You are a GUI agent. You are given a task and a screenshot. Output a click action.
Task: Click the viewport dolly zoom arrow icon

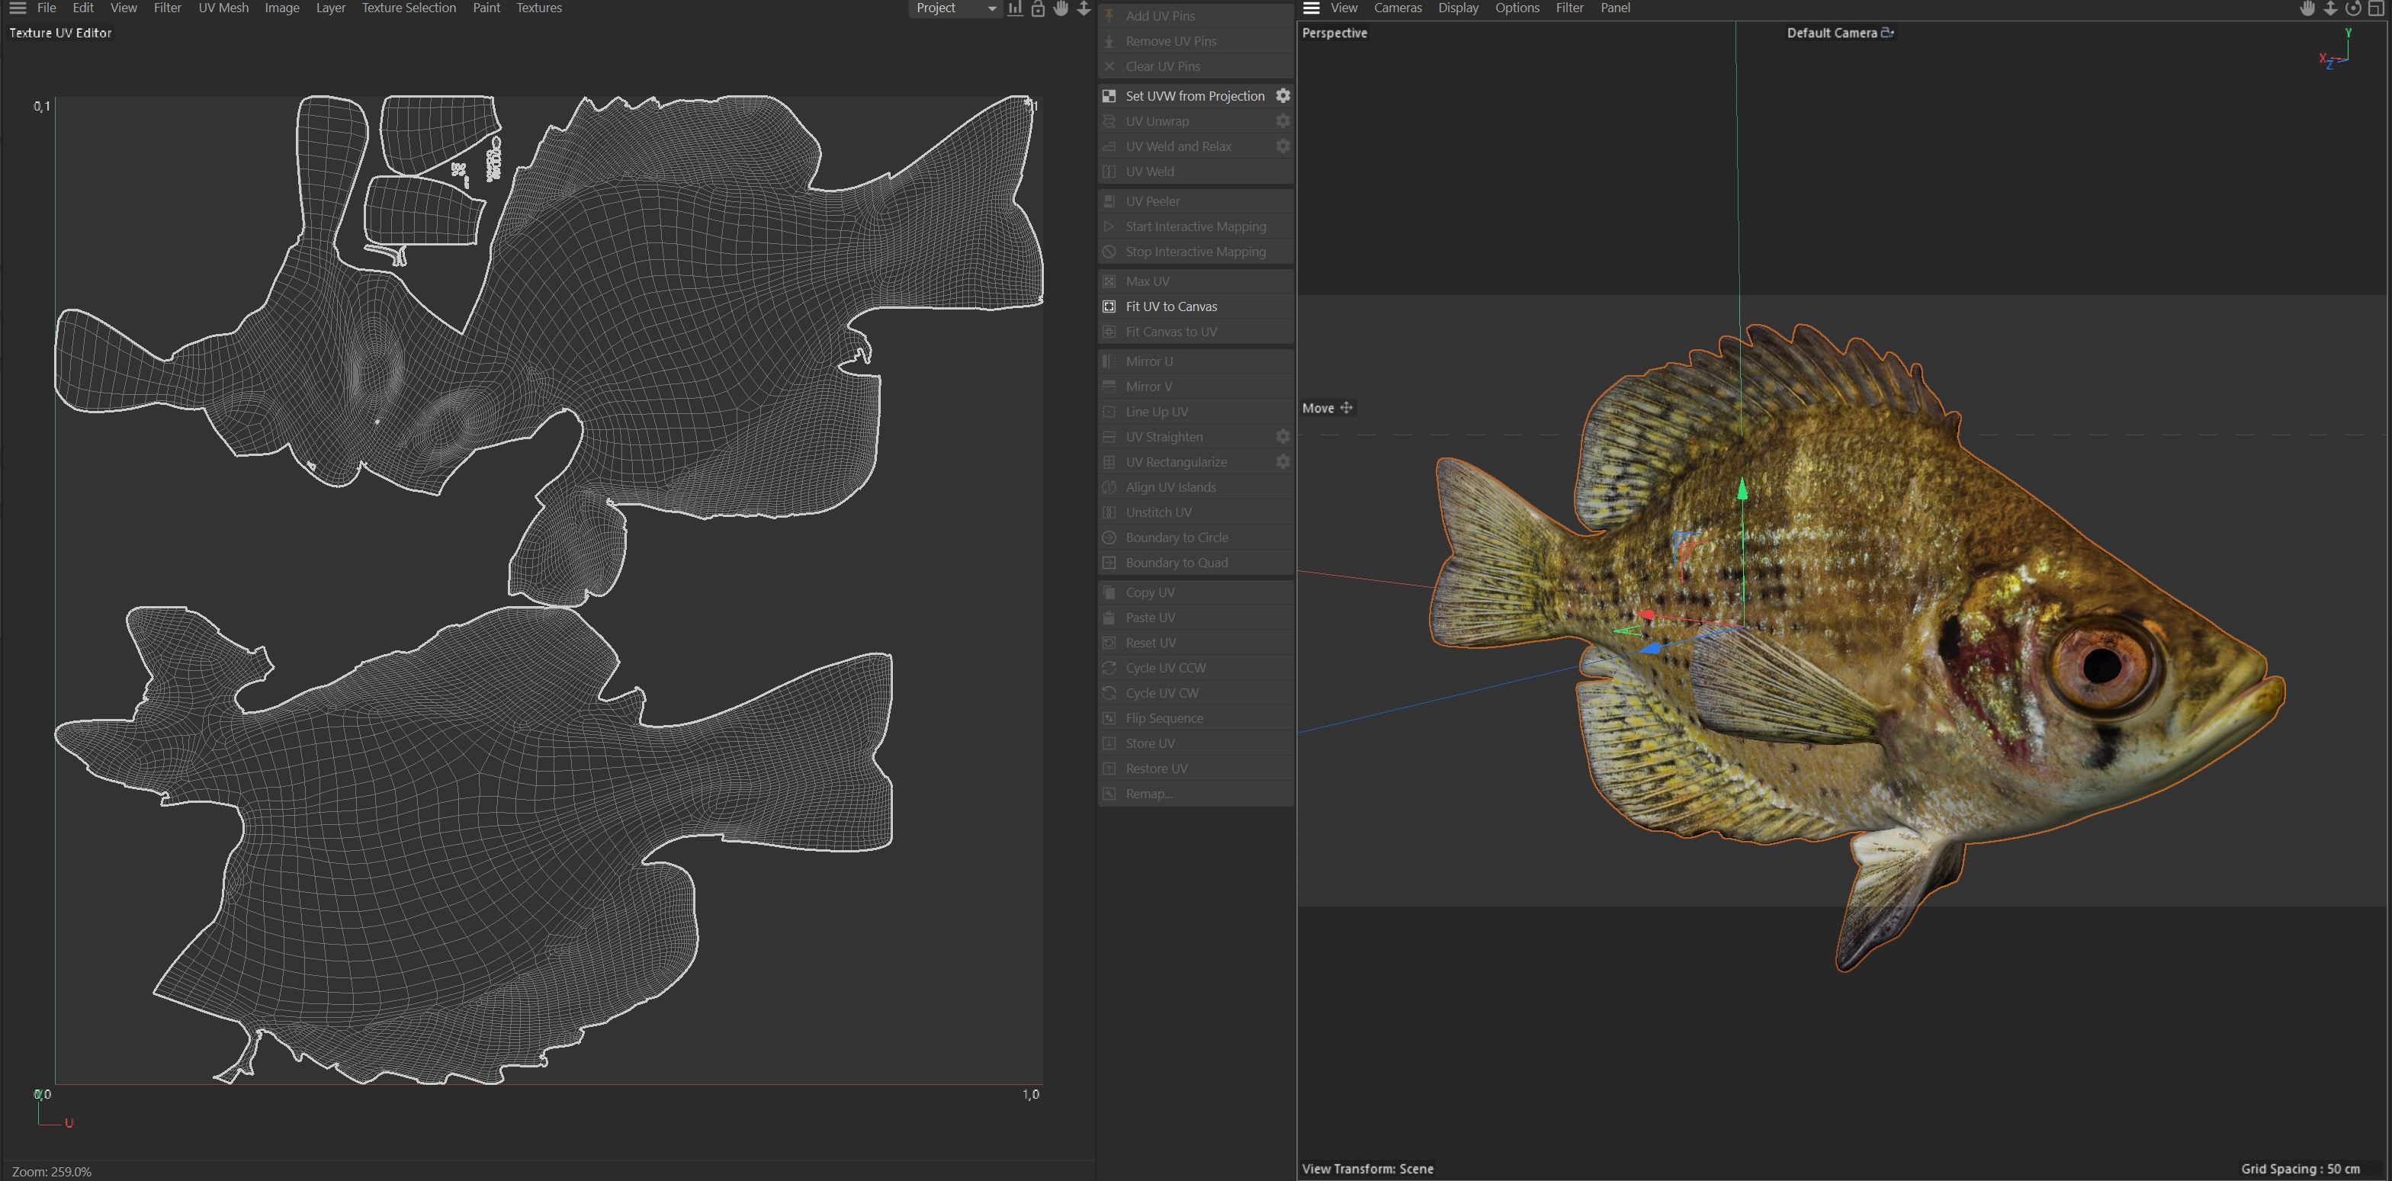click(x=2329, y=8)
